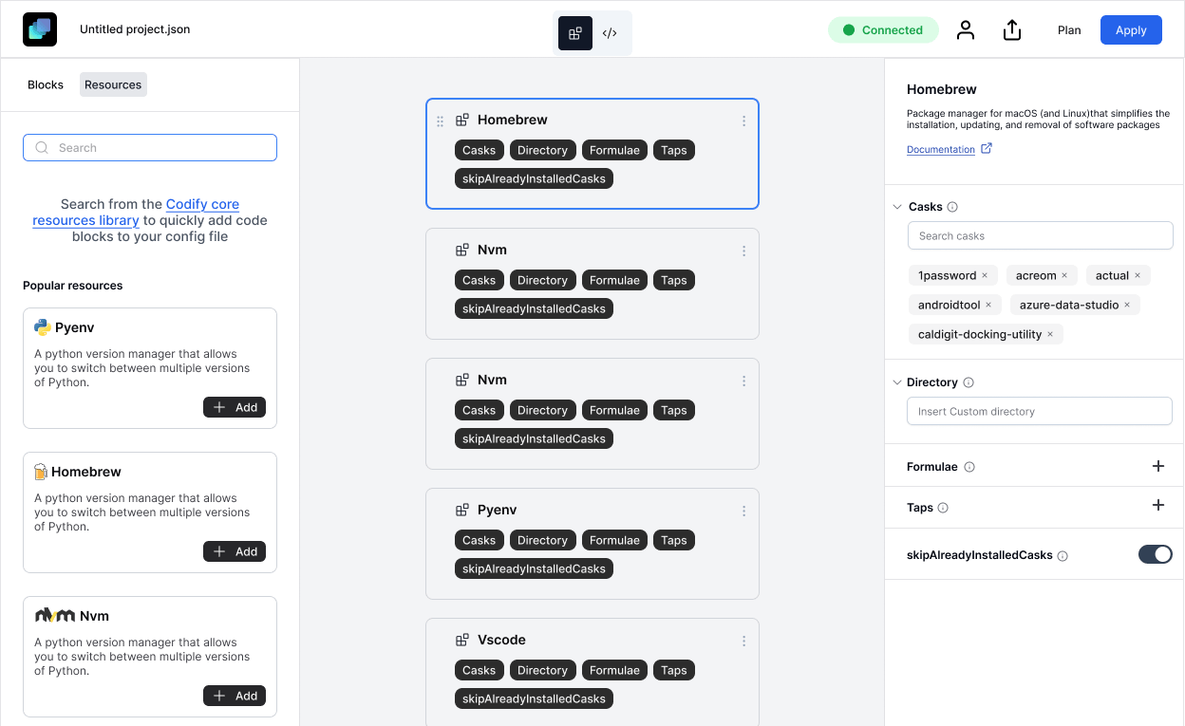Switch to the code view icon
The height and width of the screenshot is (726, 1185).
tap(610, 33)
